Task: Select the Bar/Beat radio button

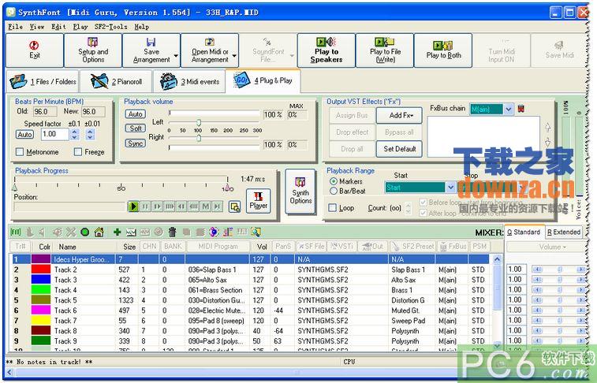Action: (x=334, y=191)
